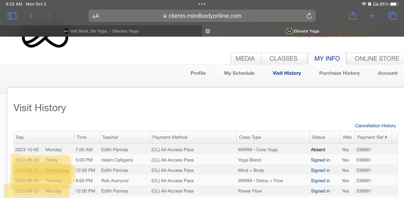404x198 pixels.
Task: Open the Account submenu item
Action: [x=388, y=73]
